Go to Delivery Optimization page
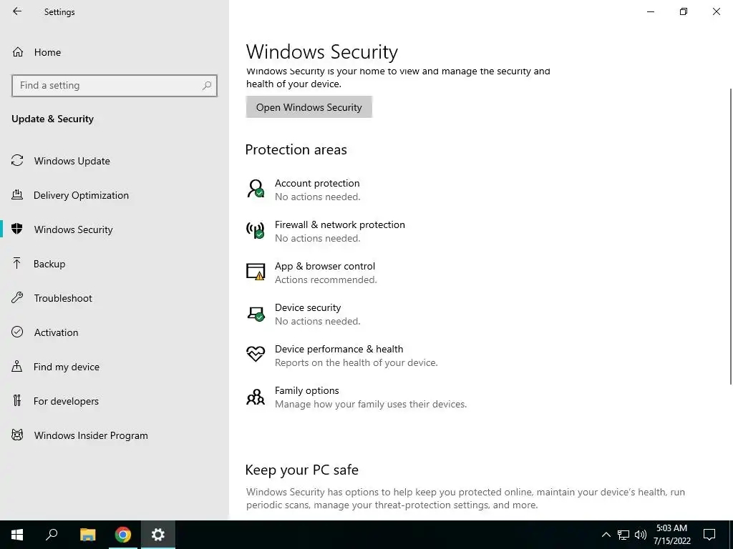The height and width of the screenshot is (549, 733). 81,195
